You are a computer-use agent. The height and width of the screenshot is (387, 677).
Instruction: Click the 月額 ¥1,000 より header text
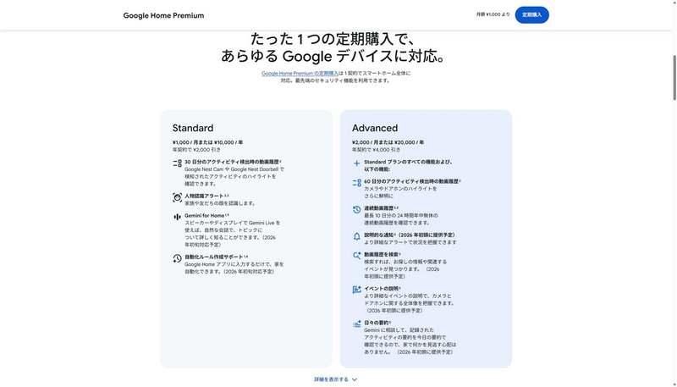pyautogui.click(x=493, y=14)
